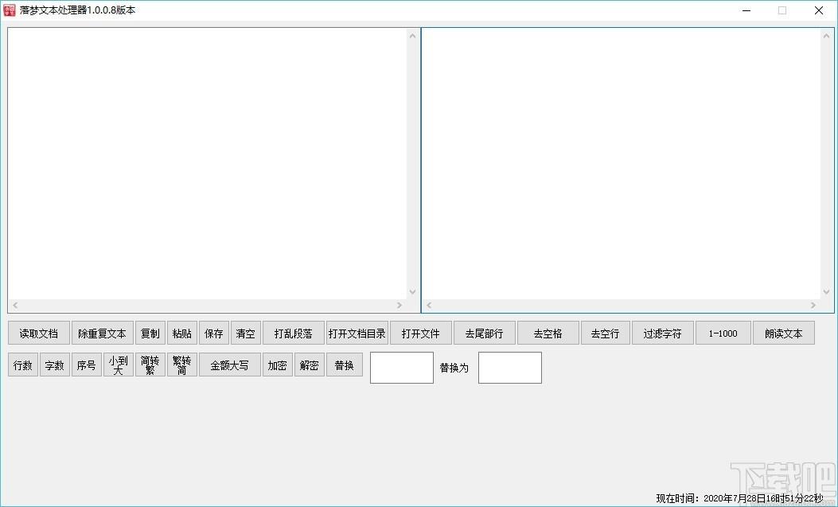Click right pane vertical scrollbar down arrow

coord(827,291)
